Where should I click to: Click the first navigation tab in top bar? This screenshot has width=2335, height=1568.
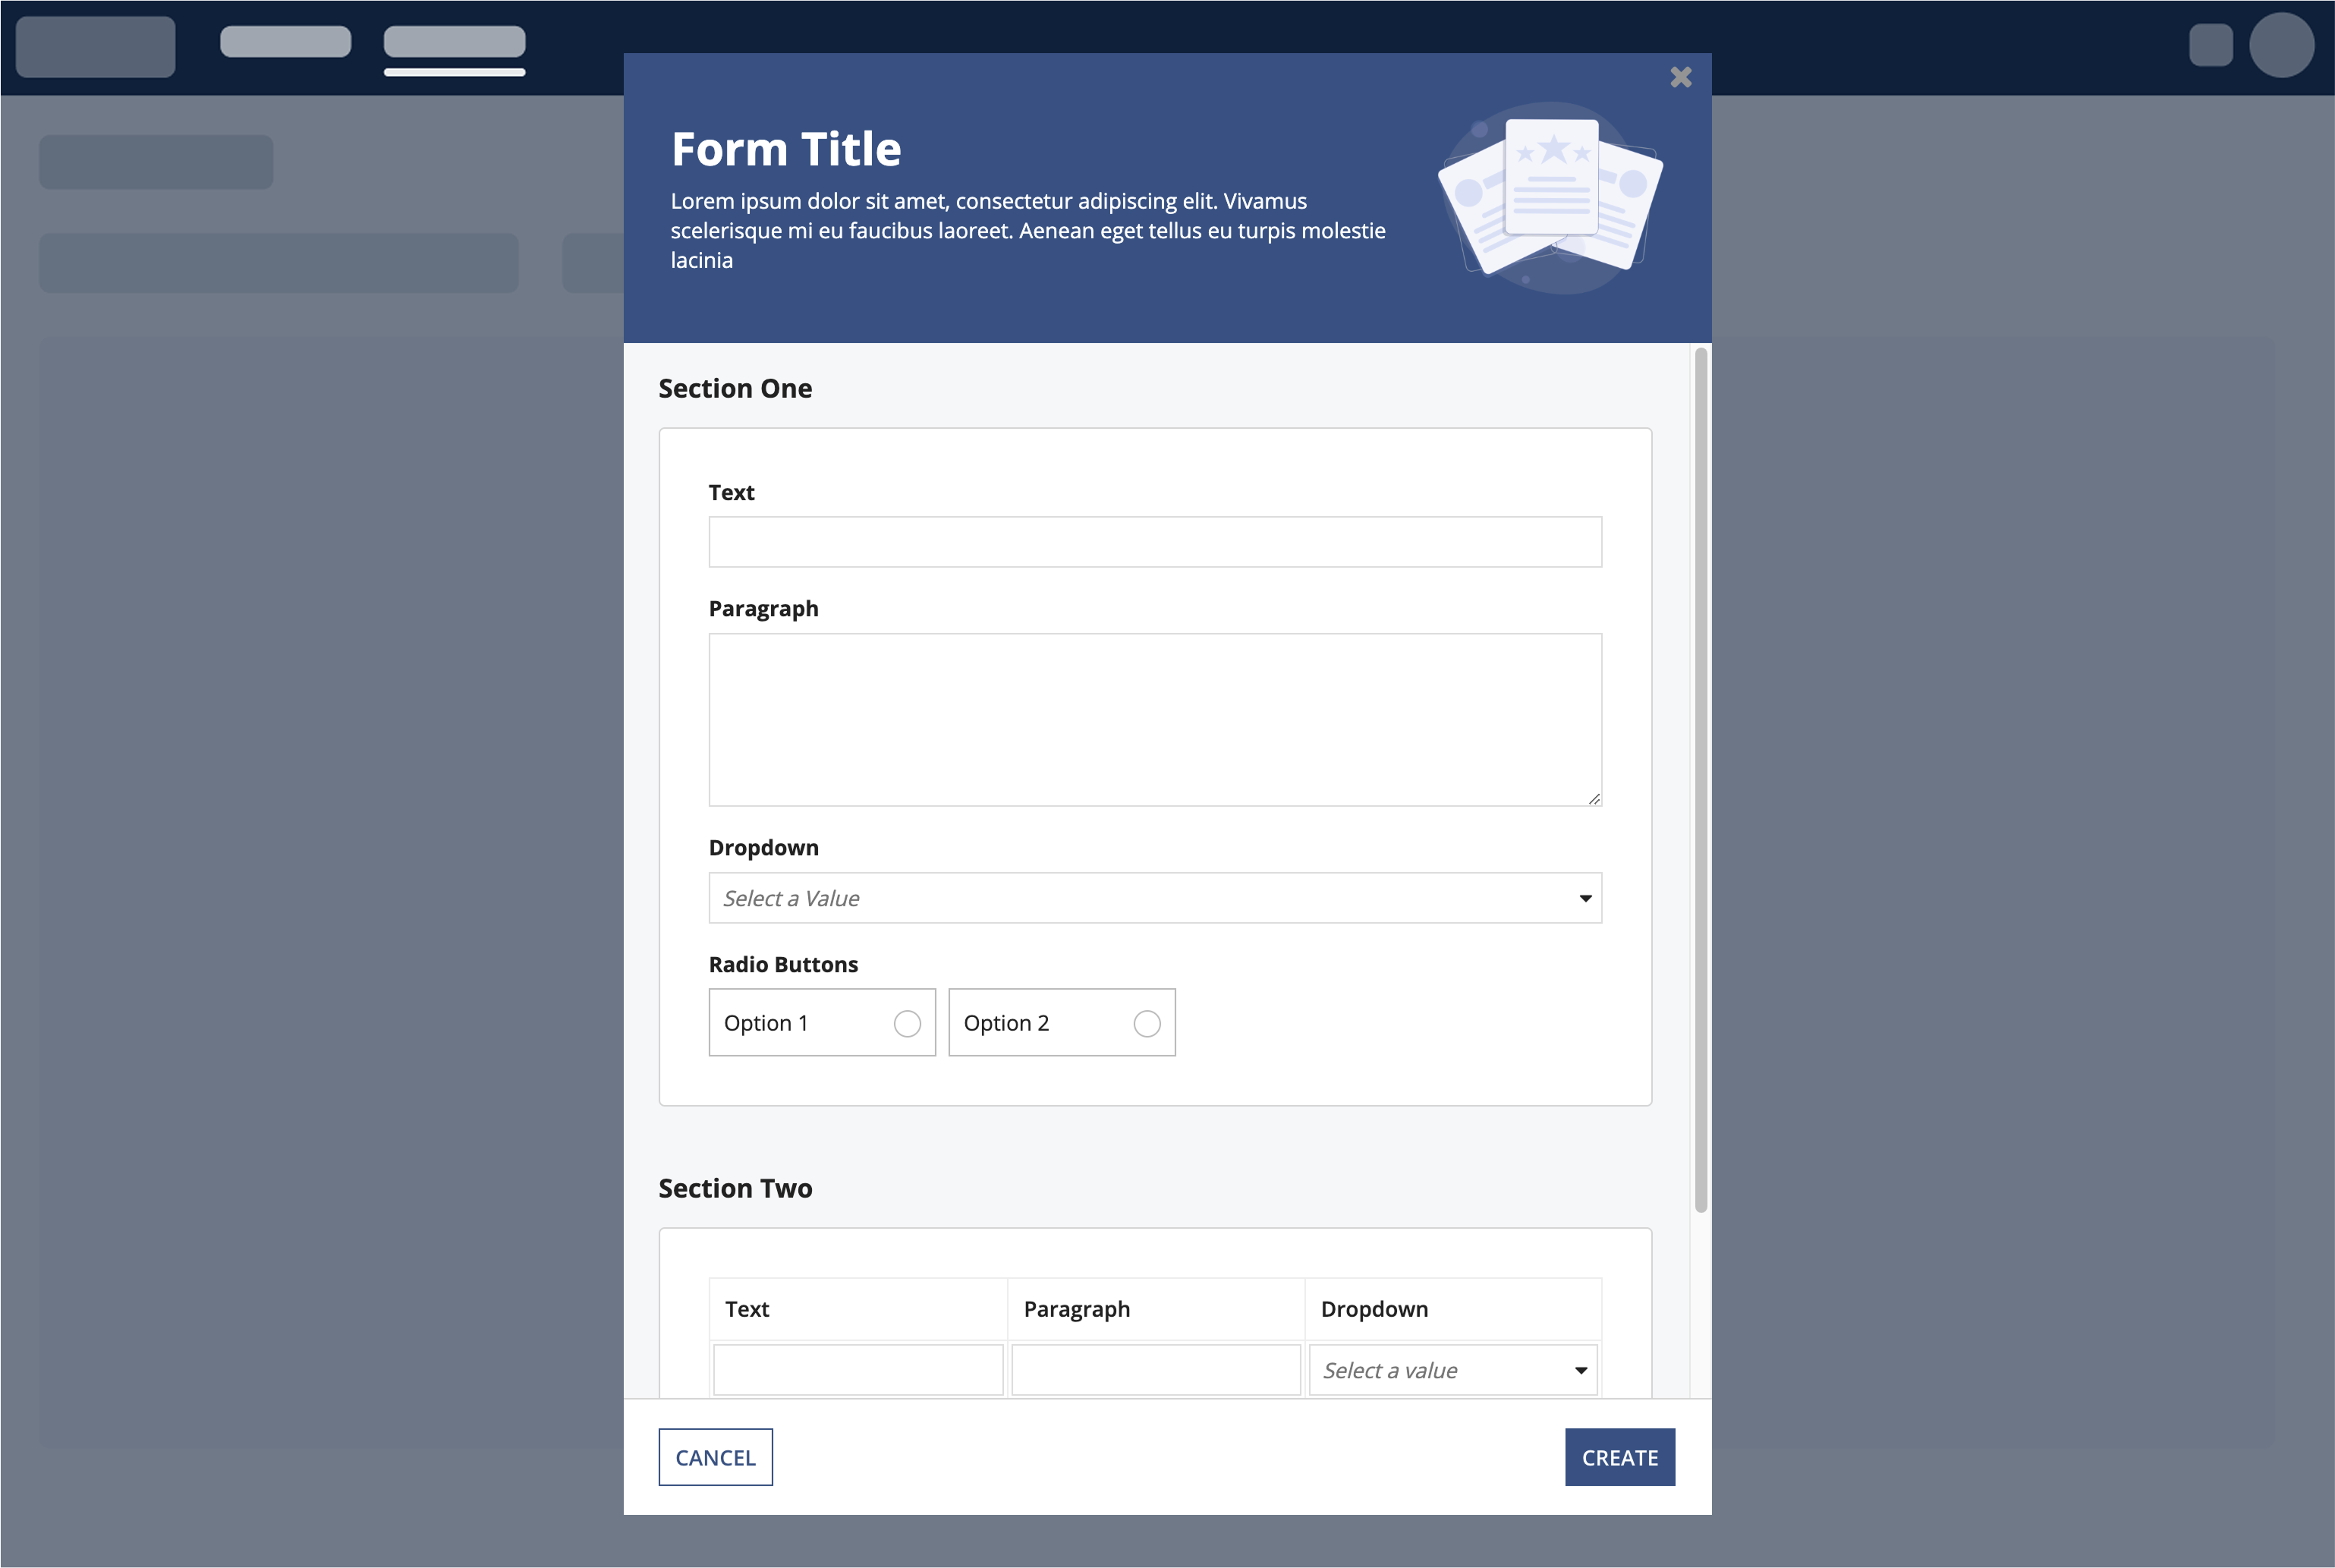(x=286, y=42)
